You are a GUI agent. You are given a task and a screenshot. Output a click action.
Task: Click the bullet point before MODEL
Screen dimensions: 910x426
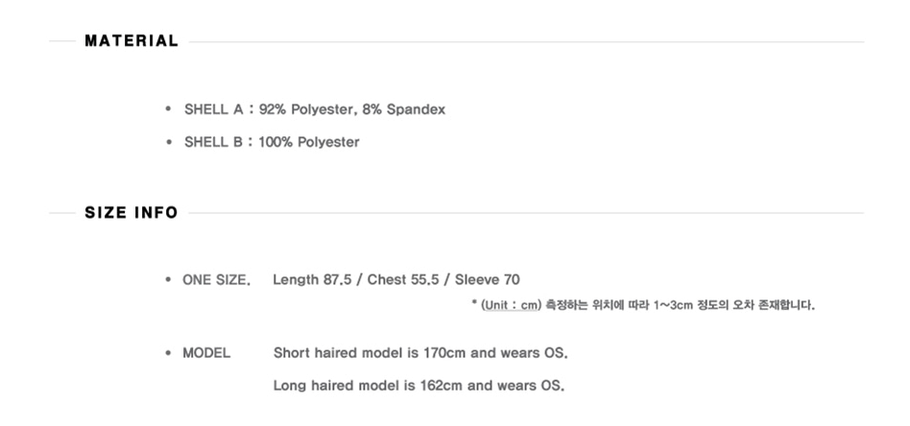point(169,353)
